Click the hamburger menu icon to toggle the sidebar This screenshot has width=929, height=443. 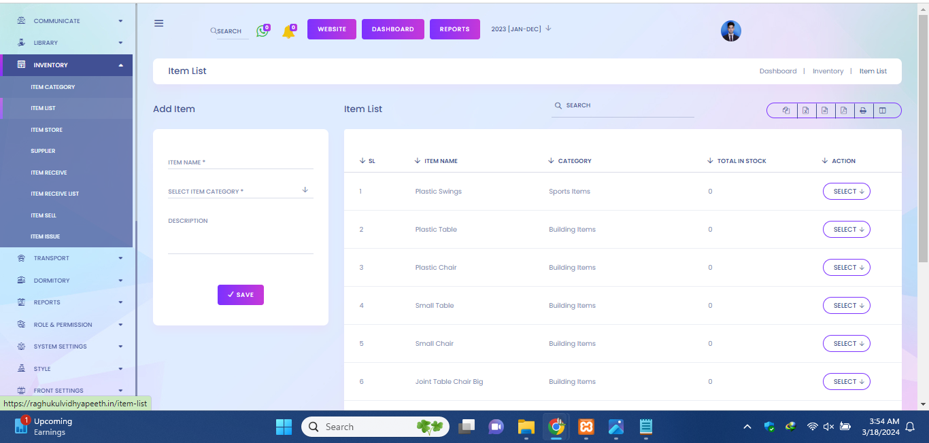coord(158,23)
